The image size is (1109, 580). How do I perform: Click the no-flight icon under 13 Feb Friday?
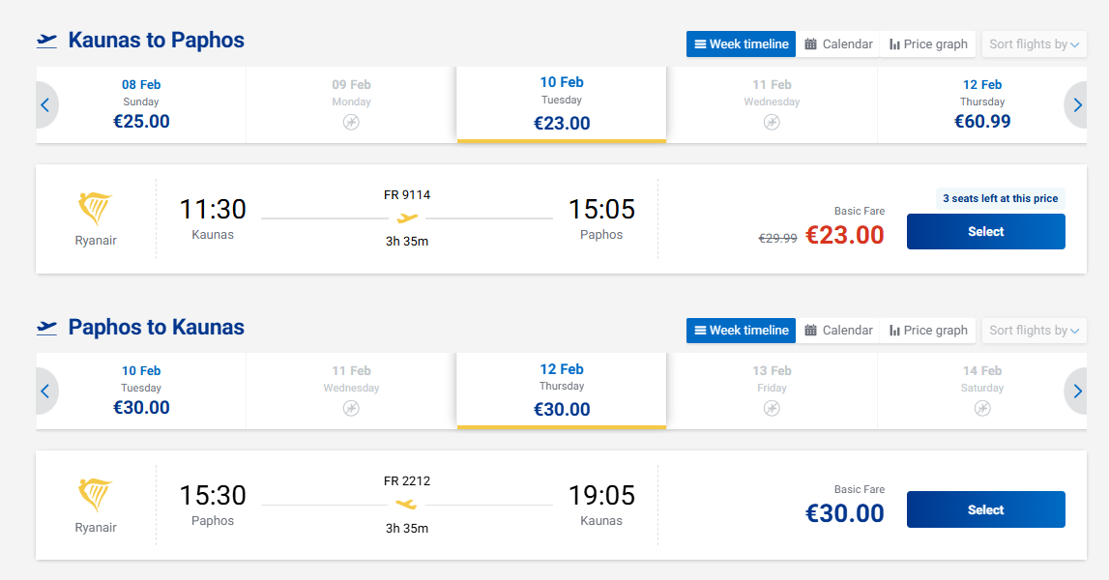tap(771, 408)
